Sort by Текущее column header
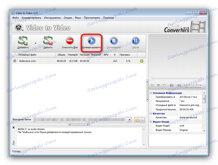The image size is (218, 165). pos(84,55)
